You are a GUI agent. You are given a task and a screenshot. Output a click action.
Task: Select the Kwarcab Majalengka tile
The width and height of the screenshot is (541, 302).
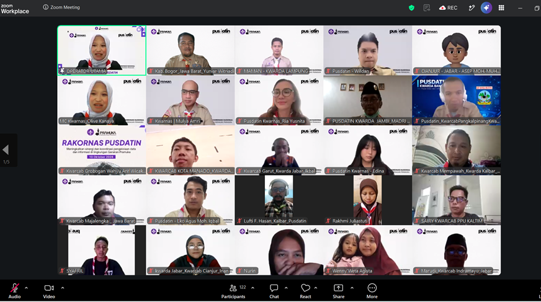tap(102, 200)
